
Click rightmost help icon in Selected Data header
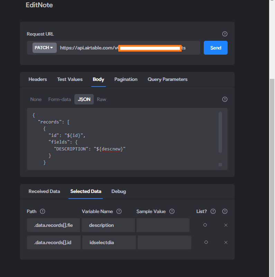(x=224, y=211)
